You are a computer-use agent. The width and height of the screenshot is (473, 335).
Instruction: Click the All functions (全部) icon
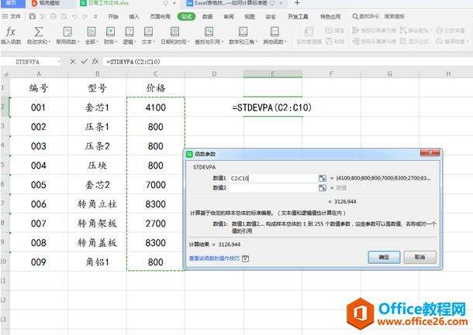[91, 32]
